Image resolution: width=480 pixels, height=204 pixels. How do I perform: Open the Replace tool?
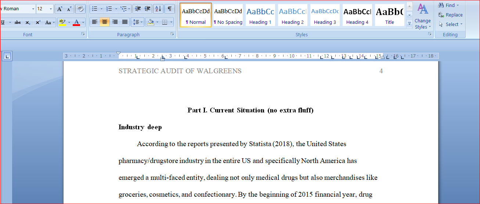[450, 15]
